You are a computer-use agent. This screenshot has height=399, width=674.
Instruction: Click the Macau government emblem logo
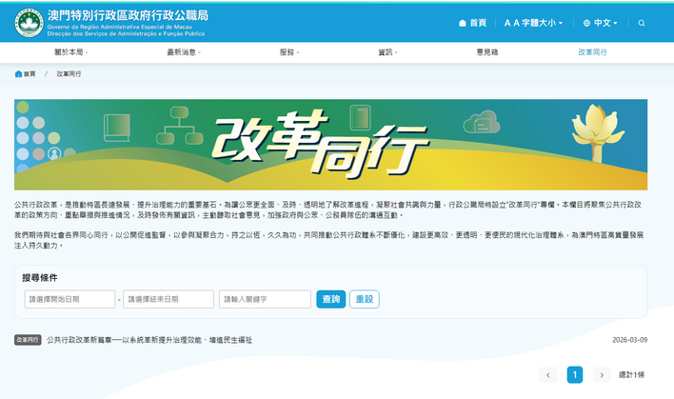tap(27, 22)
